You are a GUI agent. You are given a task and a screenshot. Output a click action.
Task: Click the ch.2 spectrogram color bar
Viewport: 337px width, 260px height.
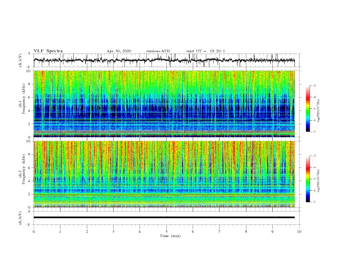pos(308,179)
